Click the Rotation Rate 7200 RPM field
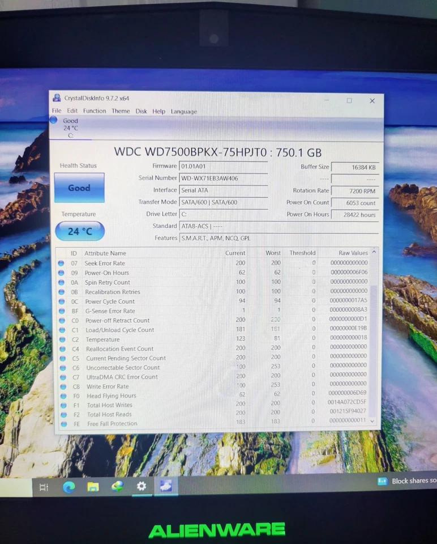This screenshot has width=437, height=544. [x=355, y=191]
